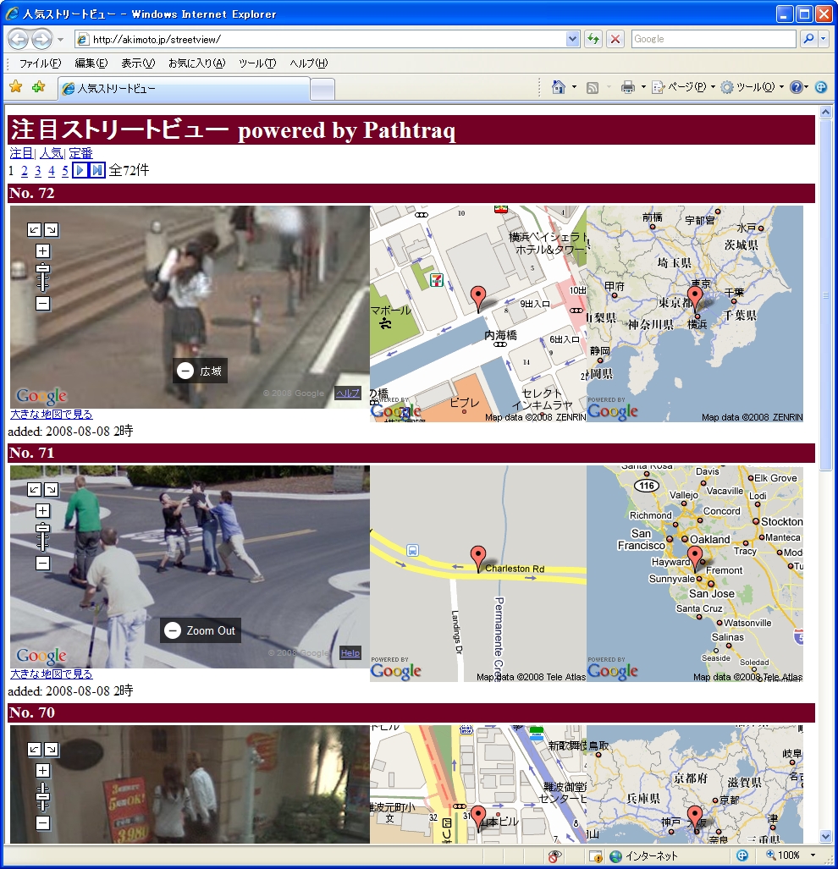Click the Google search input box
Screen dimensions: 838x869
(x=714, y=39)
